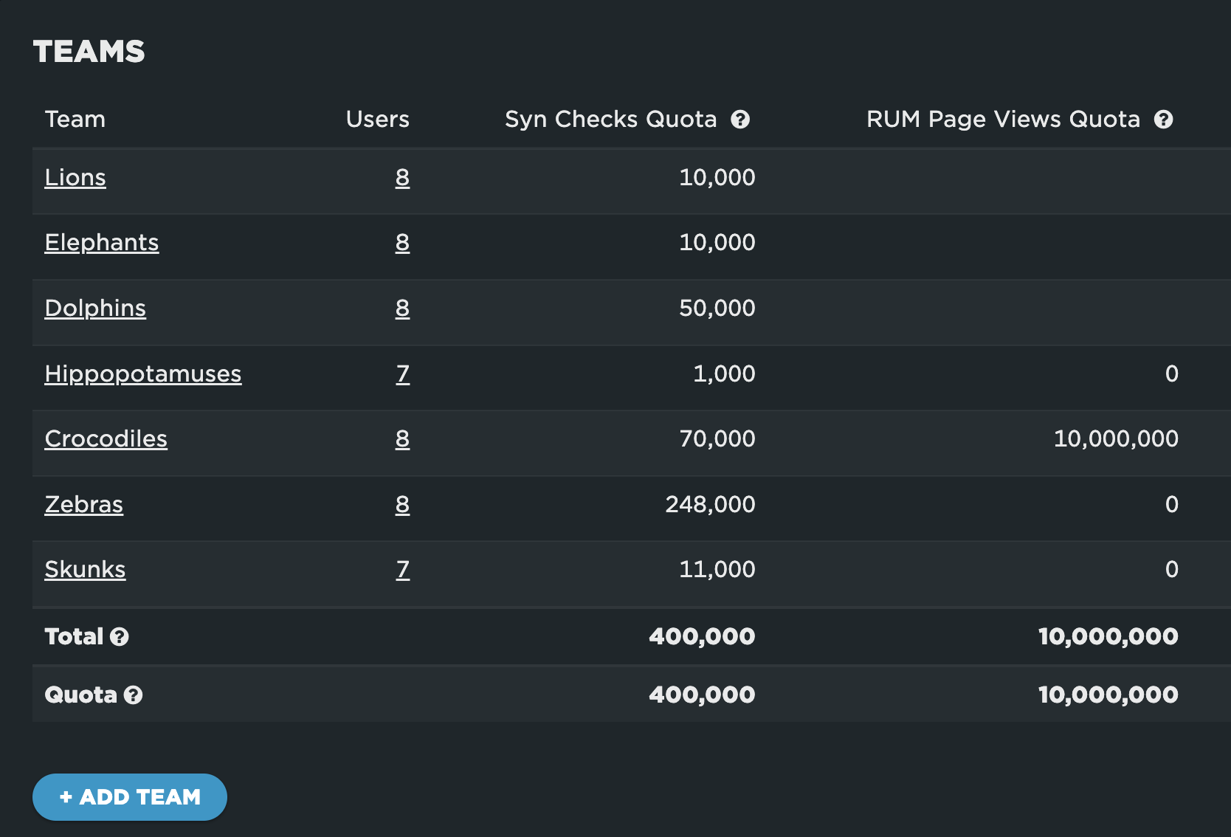Open the Zebras team link
The image size is (1231, 837).
[x=84, y=505]
